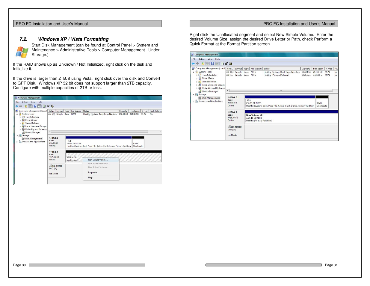
Task: Click Layout column header on page 31
Action: tap(238, 69)
